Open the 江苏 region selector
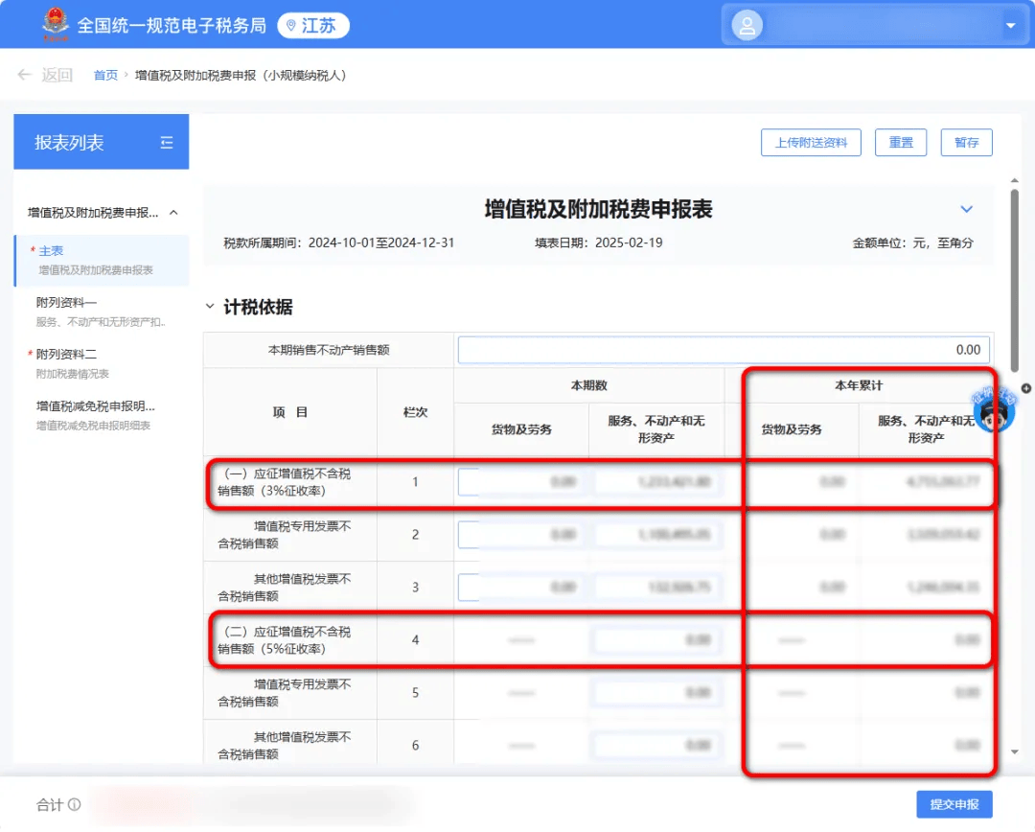The image size is (1035, 832). point(312,26)
